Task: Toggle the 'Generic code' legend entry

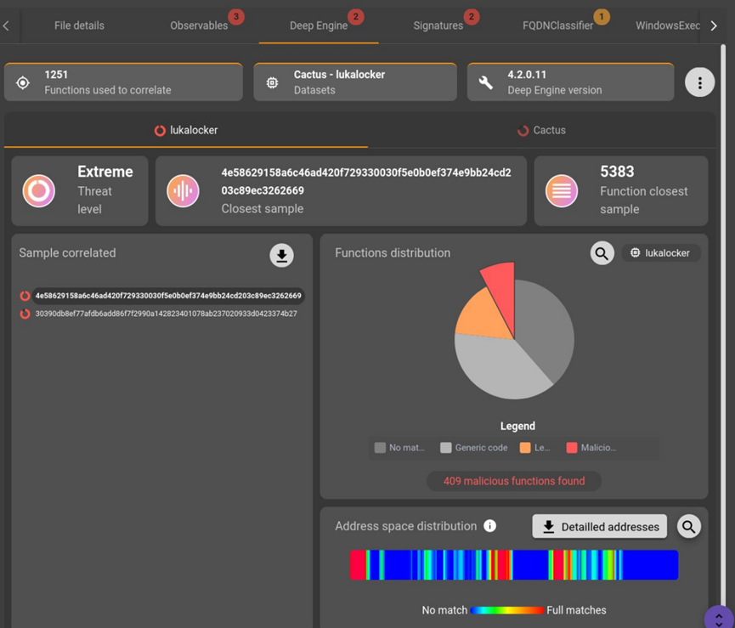Action: pyautogui.click(x=473, y=448)
